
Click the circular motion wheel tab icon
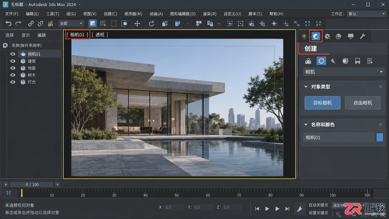pyautogui.click(x=338, y=36)
